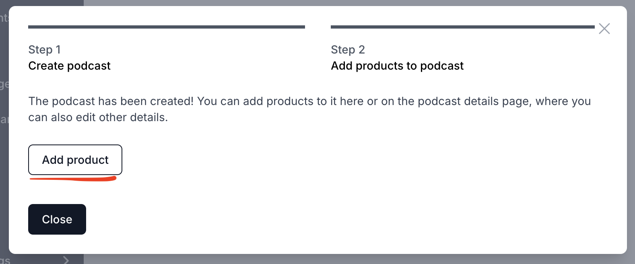Select the Step 1 'Create podcast' label
Image resolution: width=635 pixels, height=264 pixels.
click(69, 66)
